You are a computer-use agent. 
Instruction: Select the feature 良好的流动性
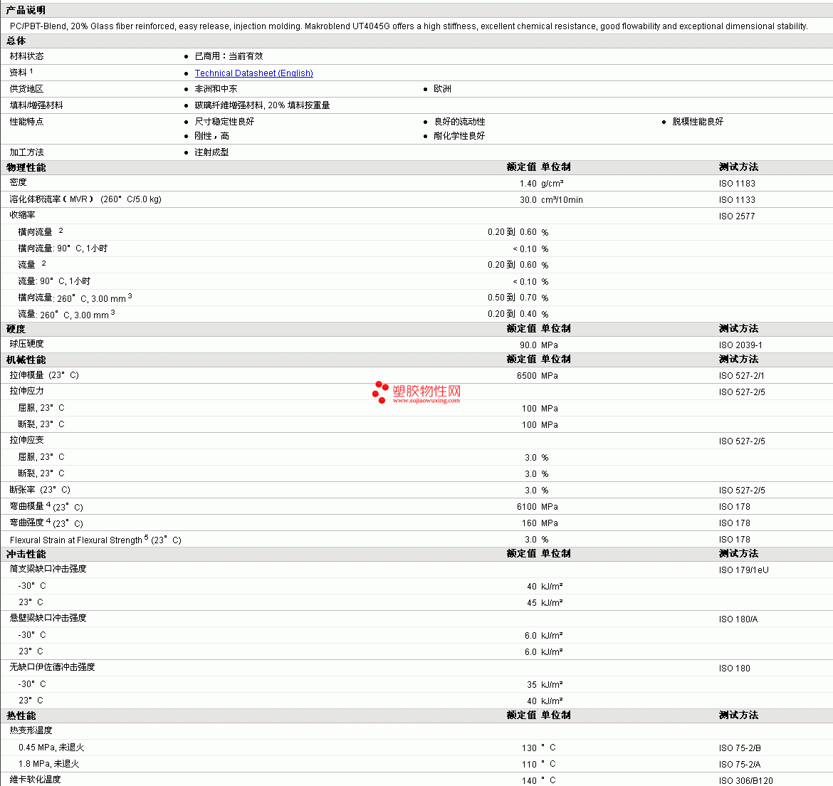[x=459, y=122]
